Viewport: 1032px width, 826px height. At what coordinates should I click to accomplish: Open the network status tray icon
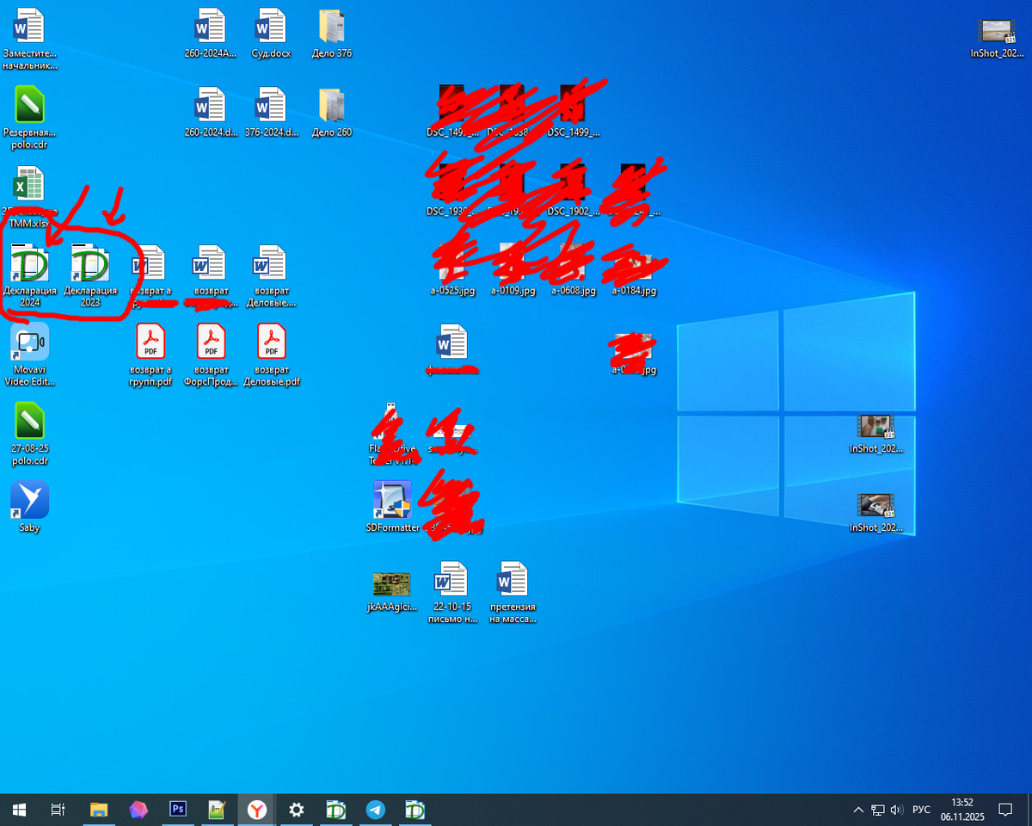pyautogui.click(x=878, y=810)
